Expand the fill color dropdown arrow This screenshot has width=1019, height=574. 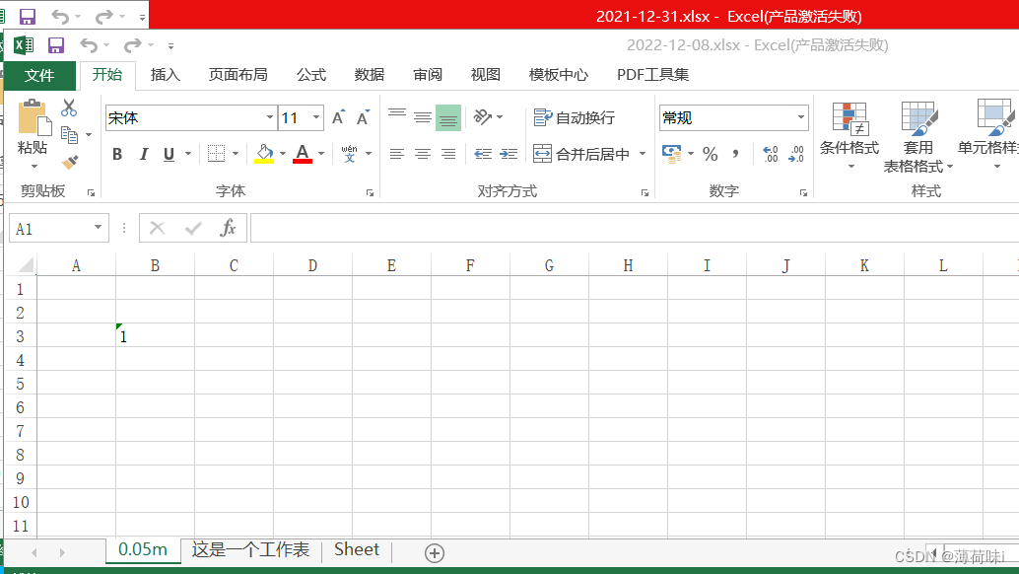[x=283, y=154]
